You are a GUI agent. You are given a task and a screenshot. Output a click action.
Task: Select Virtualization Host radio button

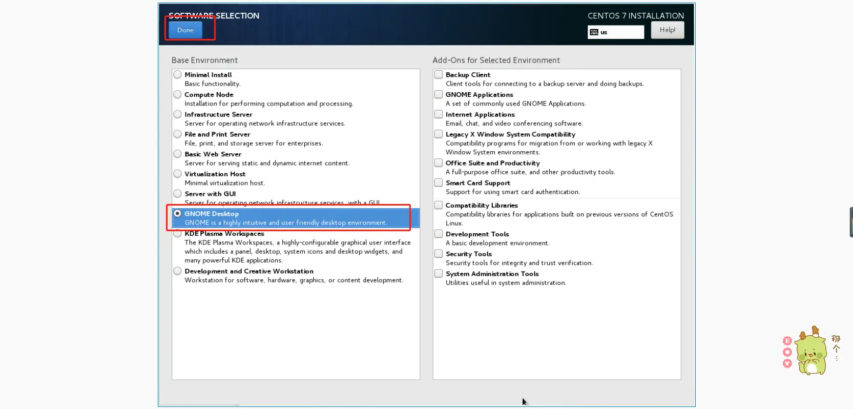177,174
